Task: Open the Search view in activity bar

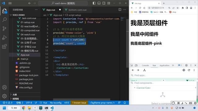Action: pos(4,20)
